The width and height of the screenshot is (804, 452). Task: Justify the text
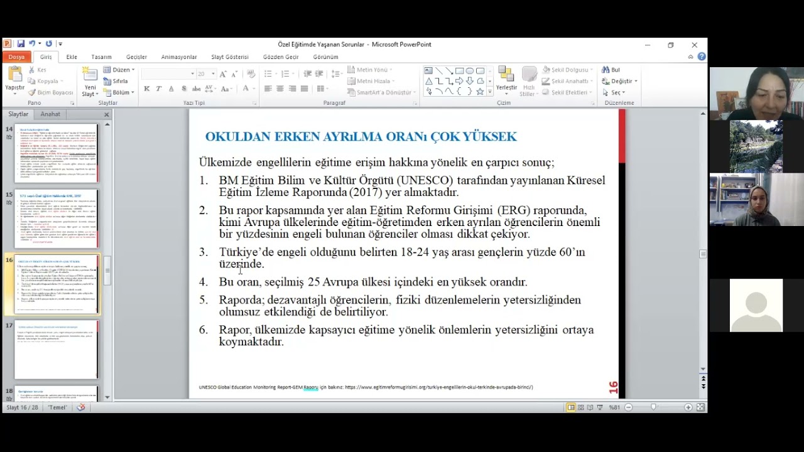tap(304, 89)
